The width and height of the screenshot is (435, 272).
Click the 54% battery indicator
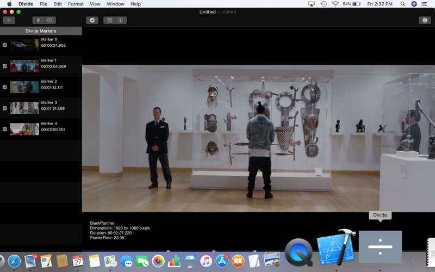point(351,4)
